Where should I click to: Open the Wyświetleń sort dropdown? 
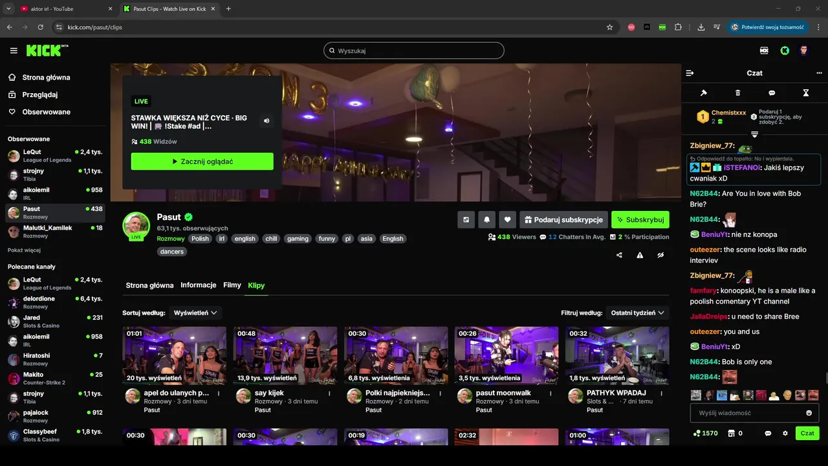pos(195,313)
